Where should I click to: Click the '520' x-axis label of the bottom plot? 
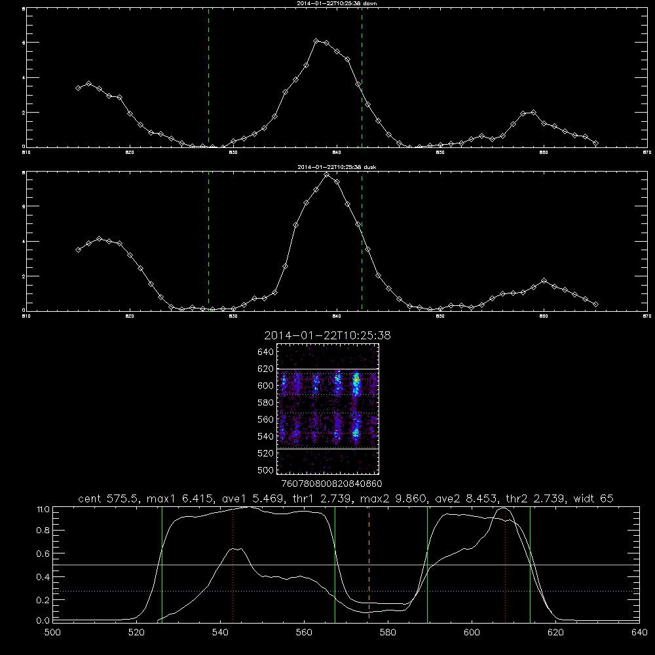pos(136,633)
